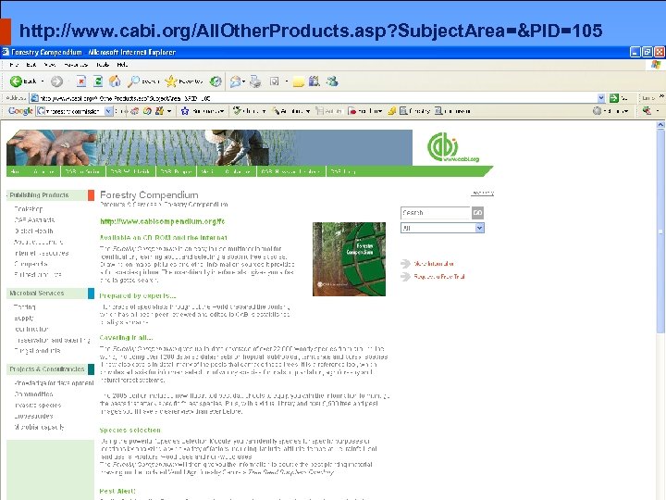This screenshot has height=500, width=666.
Task: Expand the Check dropdown arrow on the Google toolbar
Action: coord(264,111)
